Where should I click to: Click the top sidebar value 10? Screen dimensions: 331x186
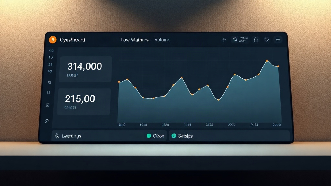coord(51,51)
